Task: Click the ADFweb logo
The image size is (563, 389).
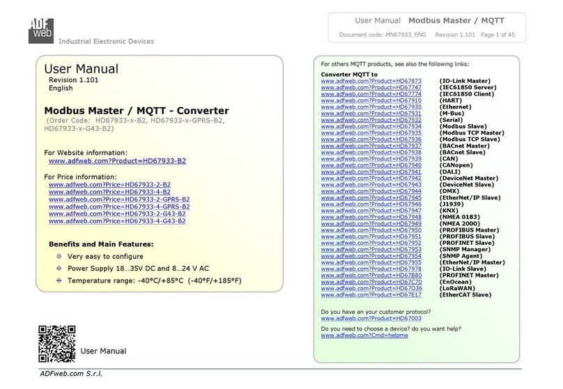Action: pyautogui.click(x=41, y=31)
